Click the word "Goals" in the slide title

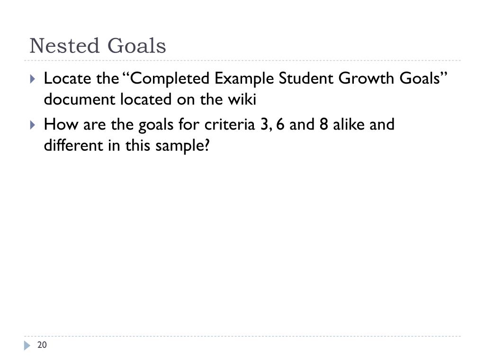click(x=137, y=46)
